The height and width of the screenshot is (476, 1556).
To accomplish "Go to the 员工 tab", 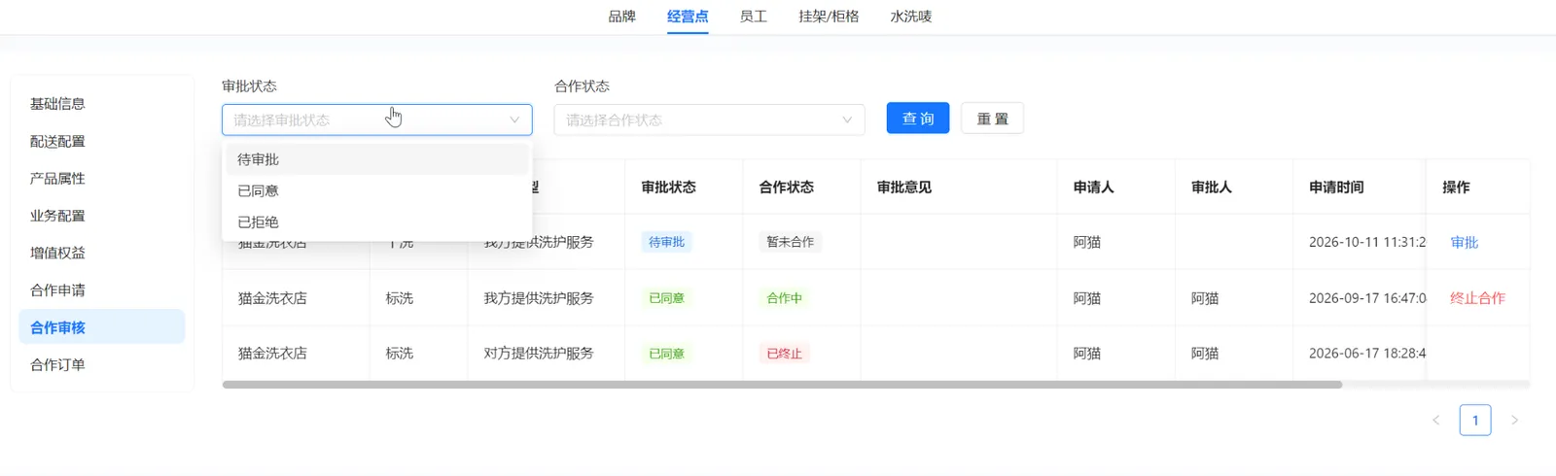I will point(754,17).
